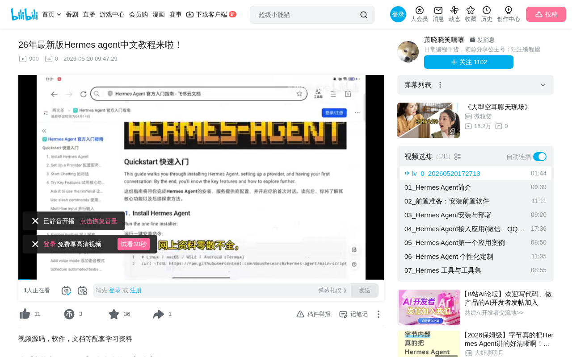Open 微粒贷 uploader link
This screenshot has height=357, width=572.
pos(483,116)
